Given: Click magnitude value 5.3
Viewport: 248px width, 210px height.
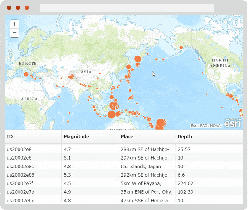Looking at the screenshot, I should tap(68, 175).
